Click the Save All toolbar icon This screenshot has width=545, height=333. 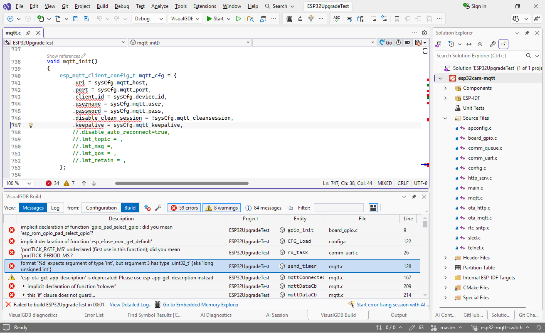[x=86, y=19]
